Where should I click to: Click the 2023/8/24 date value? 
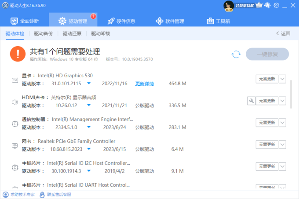(x=115, y=127)
